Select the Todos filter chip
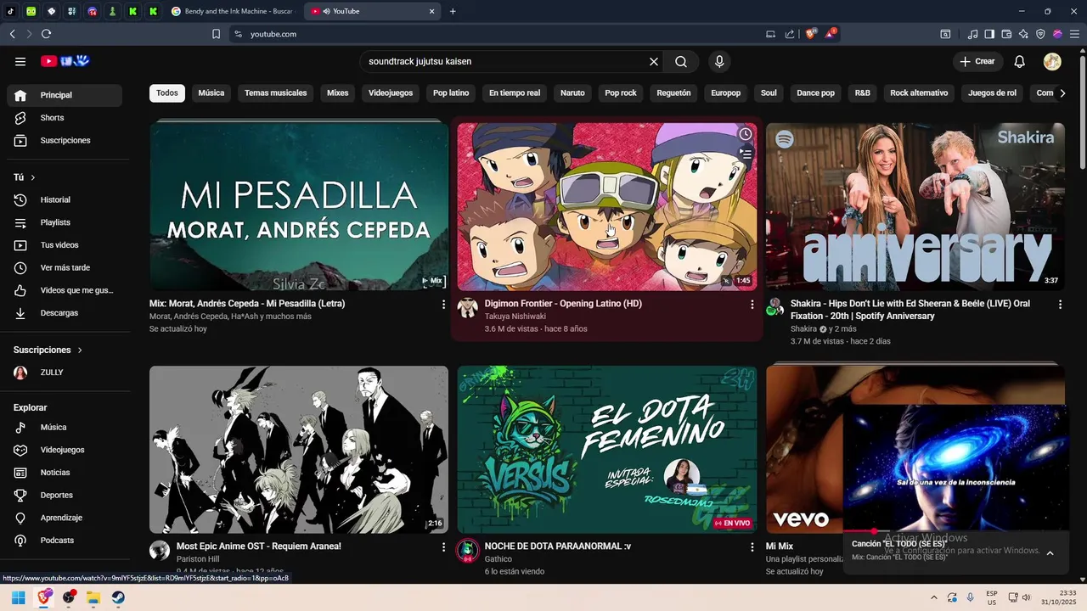Screen dimensions: 1087x611 pyautogui.click(x=167, y=93)
